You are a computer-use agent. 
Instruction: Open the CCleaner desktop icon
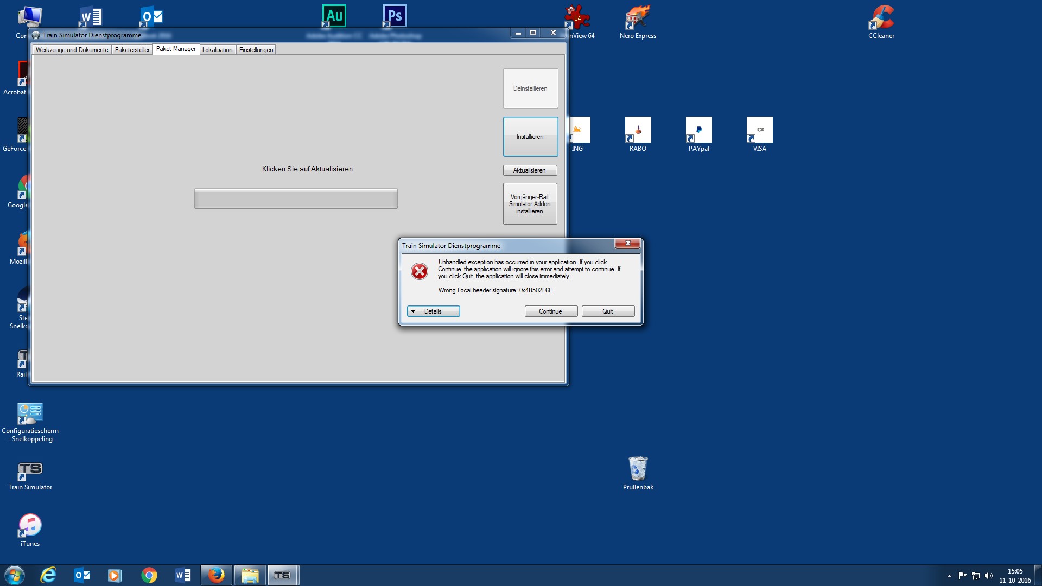click(x=881, y=18)
